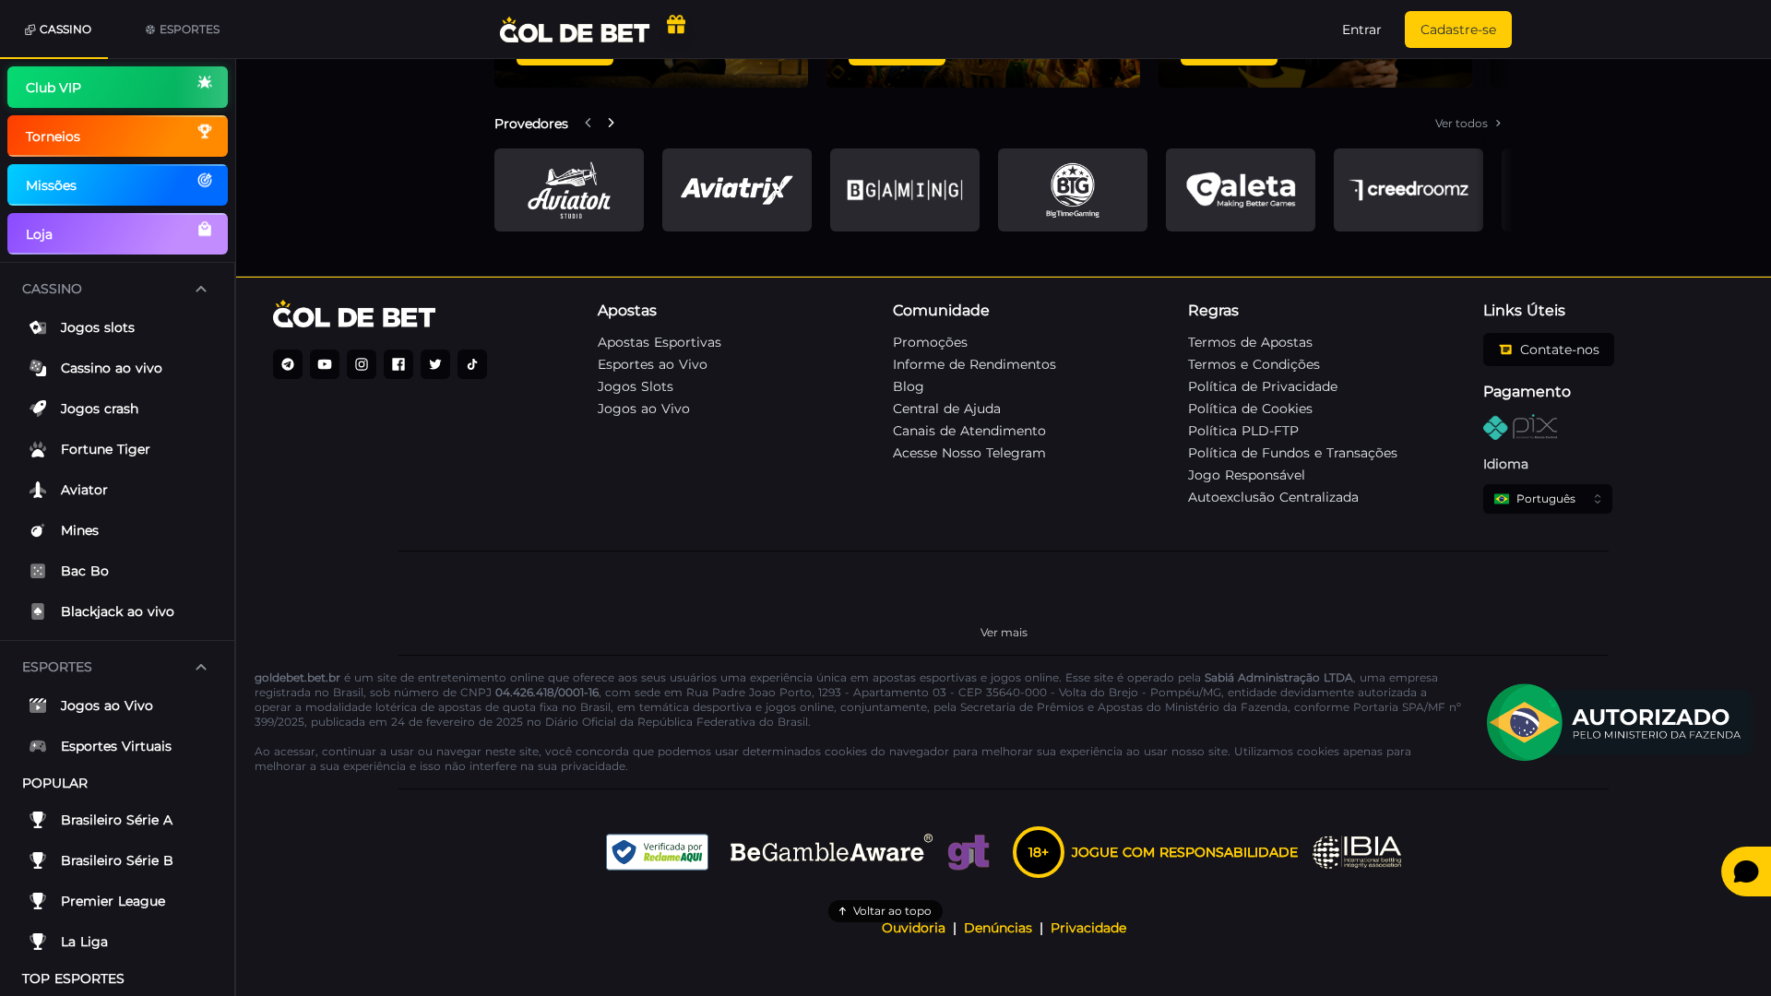Open the Português language dropdown
The height and width of the screenshot is (996, 1771).
pyautogui.click(x=1548, y=499)
